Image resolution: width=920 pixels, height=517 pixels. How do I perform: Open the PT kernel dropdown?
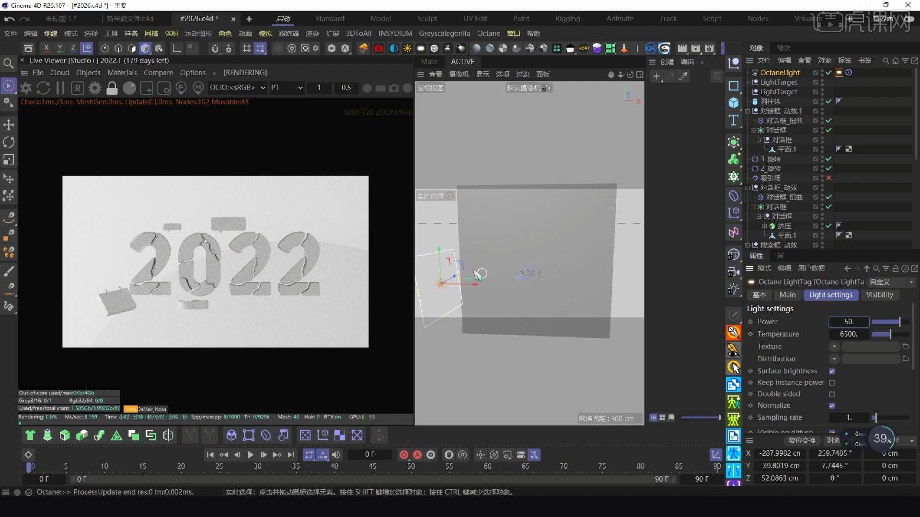point(287,88)
